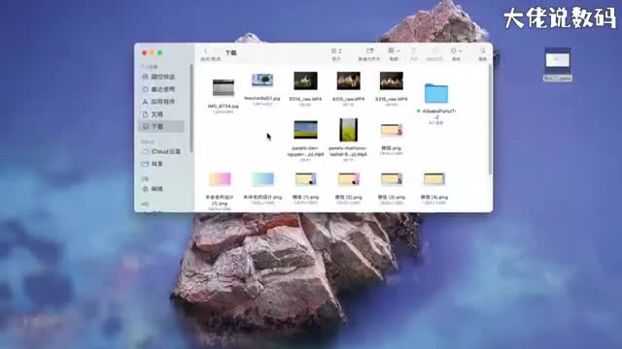
Task: Click the search magnifier icon
Action: [x=483, y=50]
